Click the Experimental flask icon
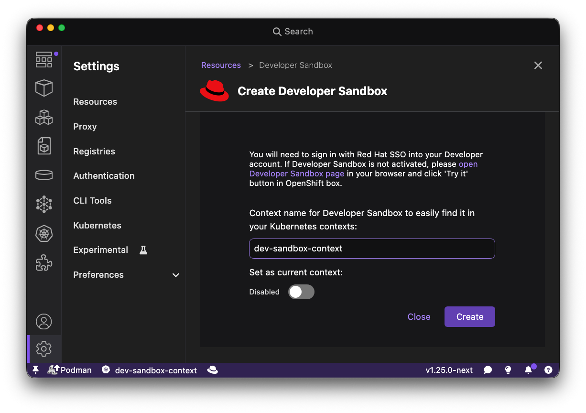The image size is (586, 413). pos(143,250)
